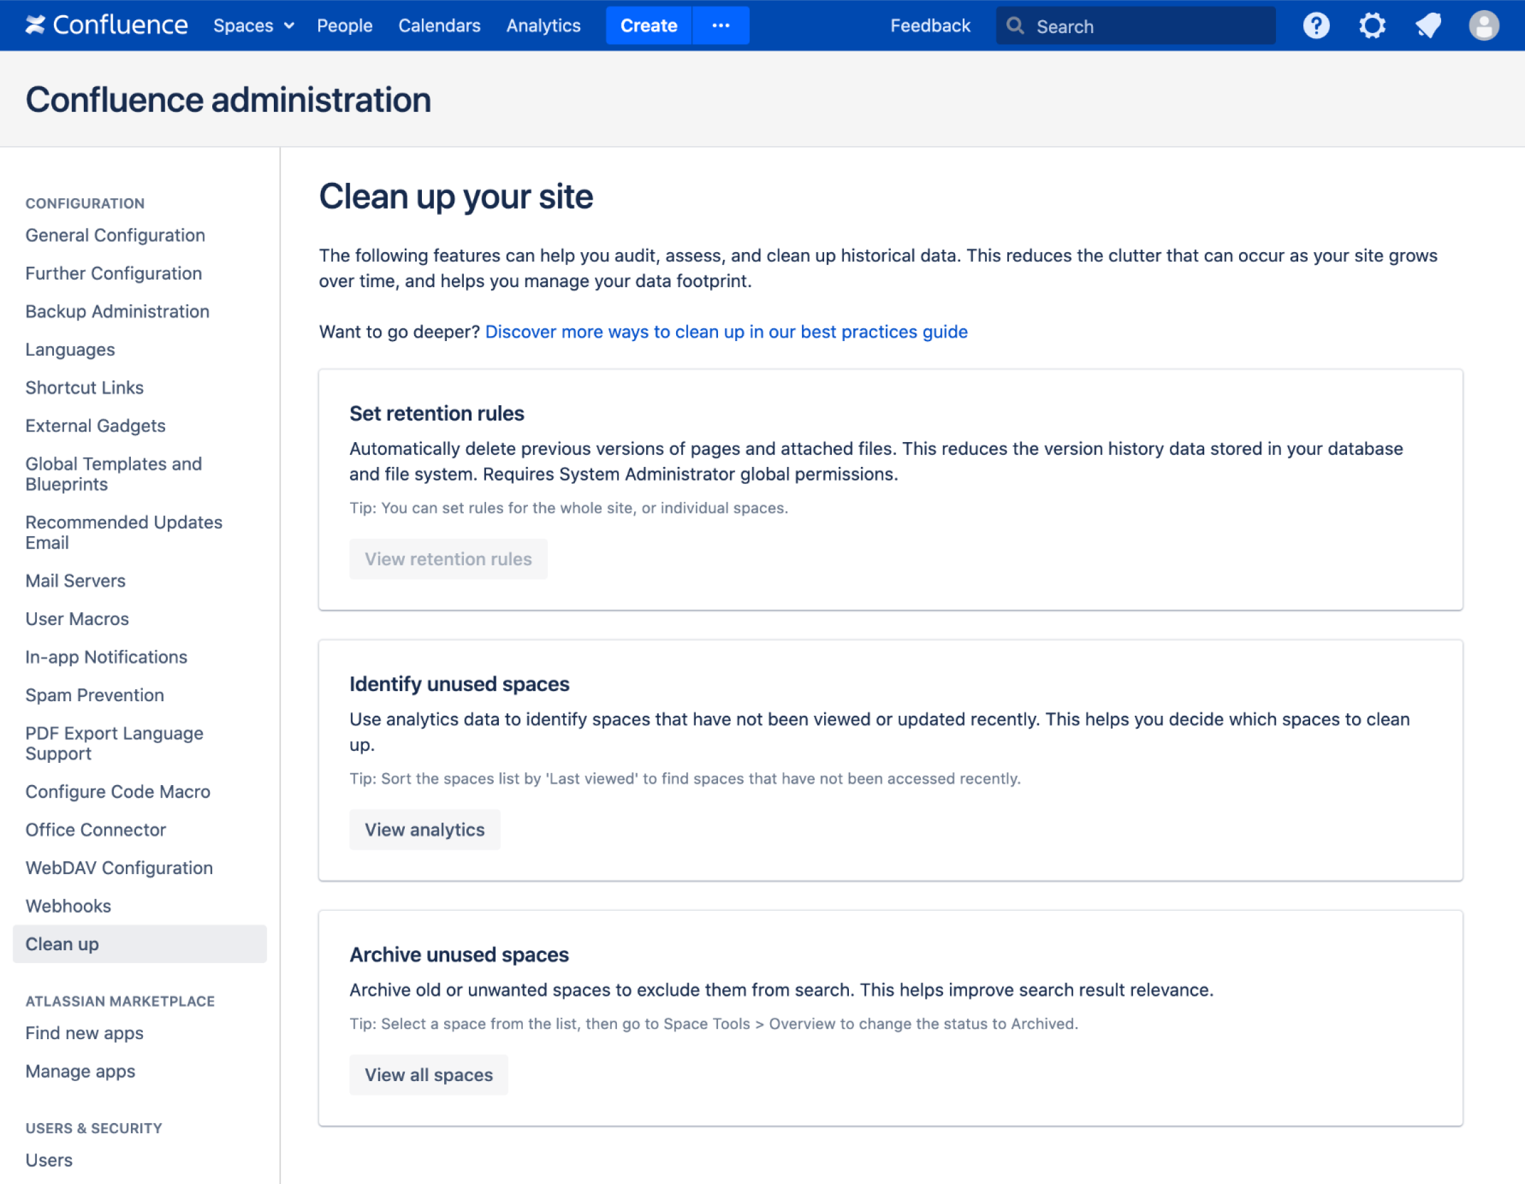Open the Analytics menu item

click(x=543, y=25)
